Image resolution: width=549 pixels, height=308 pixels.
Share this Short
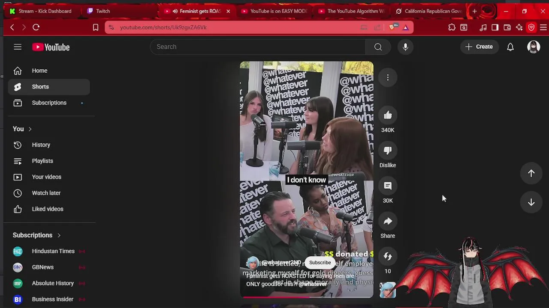tap(388, 221)
